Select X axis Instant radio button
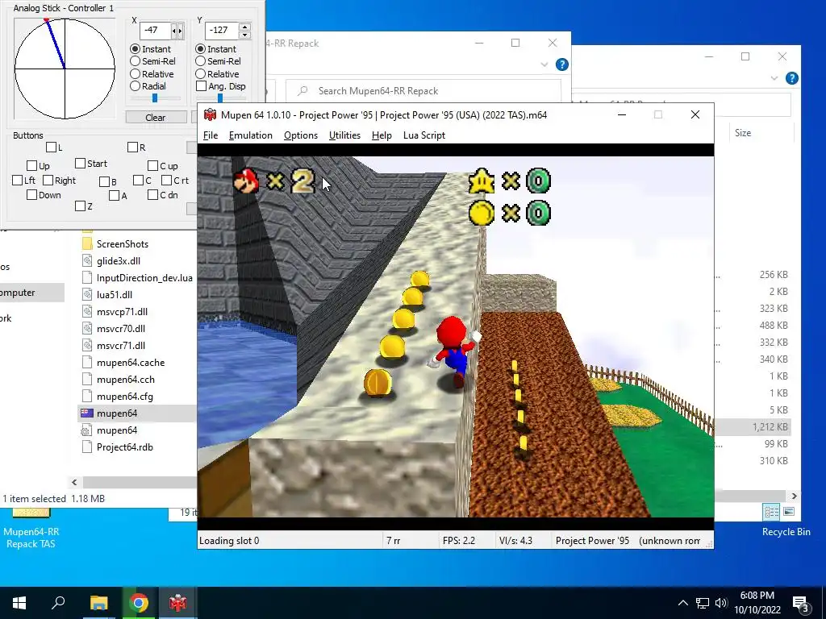 (x=136, y=49)
